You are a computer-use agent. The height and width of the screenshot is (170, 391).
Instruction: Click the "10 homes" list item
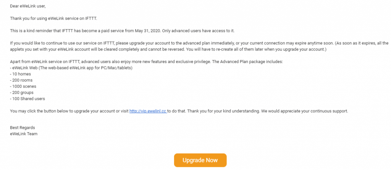click(x=21, y=74)
